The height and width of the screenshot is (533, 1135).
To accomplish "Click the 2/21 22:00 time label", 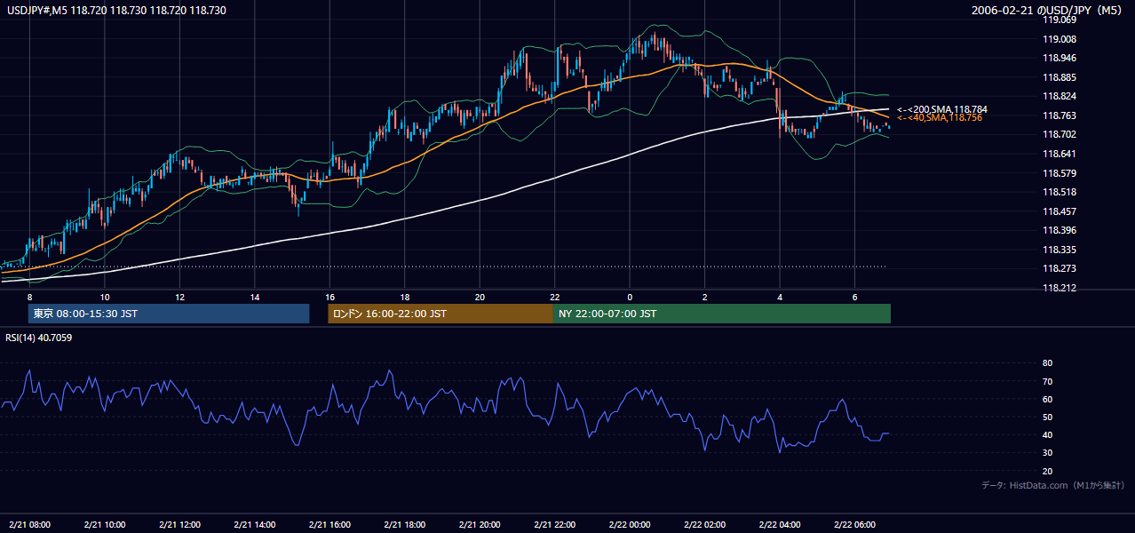I will point(555,524).
